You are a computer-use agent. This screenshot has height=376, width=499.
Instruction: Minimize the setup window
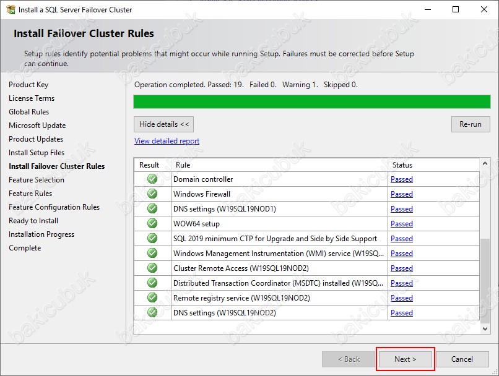pos(428,9)
